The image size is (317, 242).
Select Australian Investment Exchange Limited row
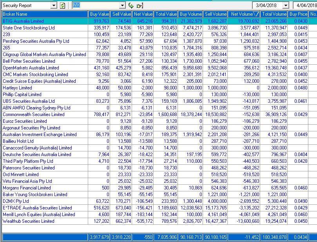point(159,135)
